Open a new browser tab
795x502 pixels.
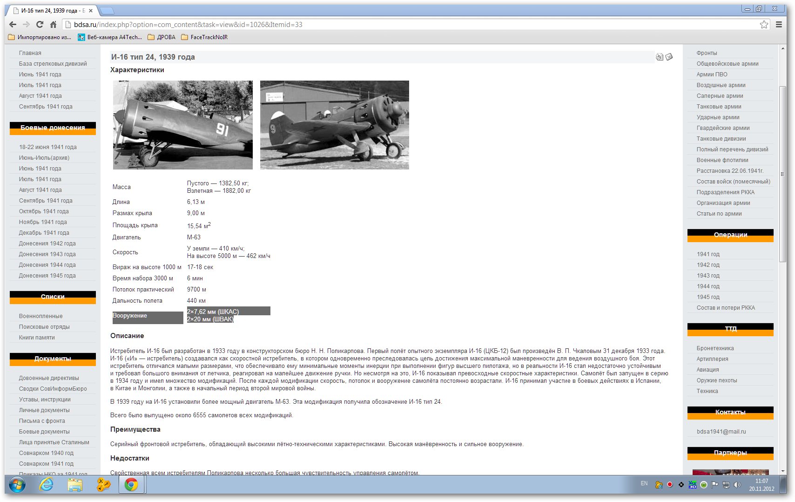[107, 11]
